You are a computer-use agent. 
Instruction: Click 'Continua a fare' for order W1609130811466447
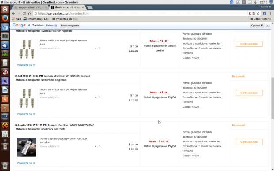point(249,93)
